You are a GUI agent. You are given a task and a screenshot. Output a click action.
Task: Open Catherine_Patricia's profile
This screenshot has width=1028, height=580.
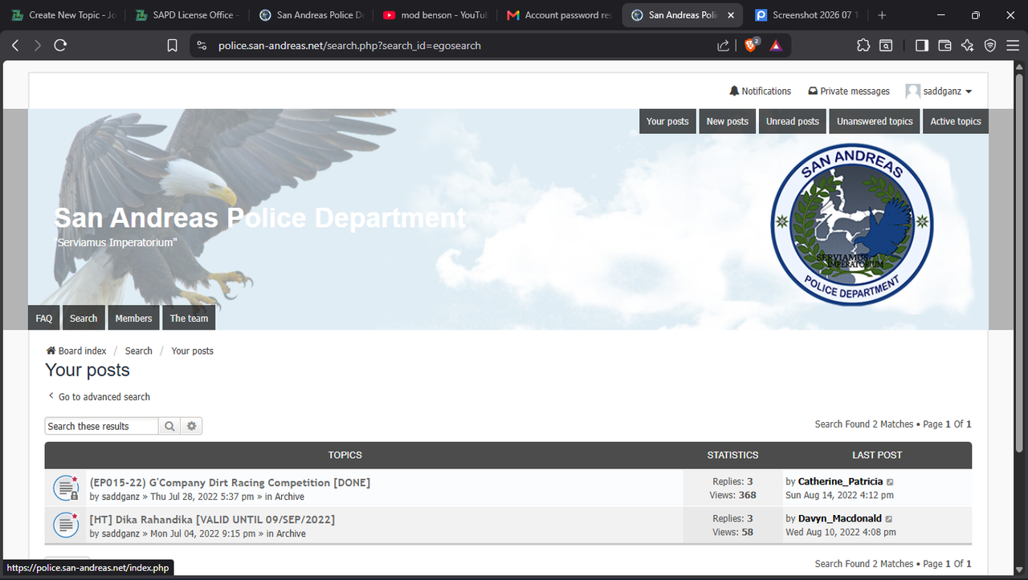pos(840,481)
